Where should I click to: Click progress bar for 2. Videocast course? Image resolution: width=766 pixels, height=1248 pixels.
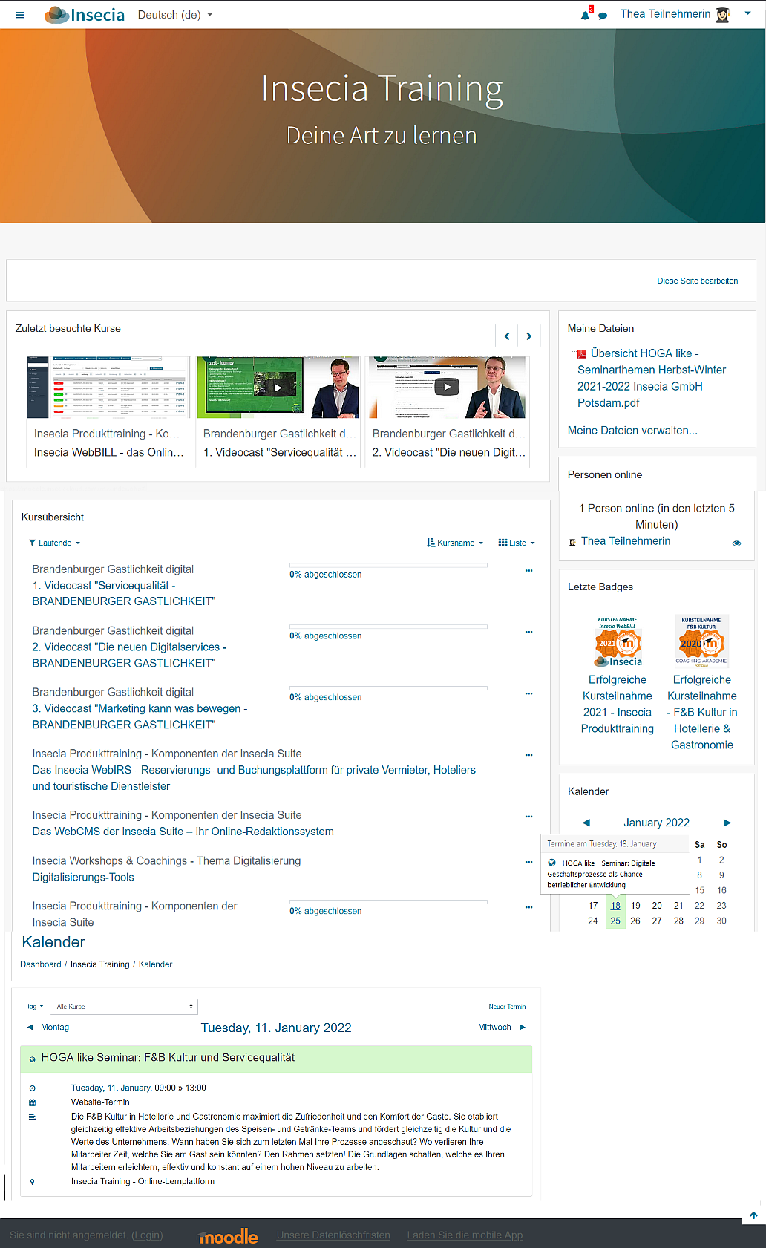388,627
